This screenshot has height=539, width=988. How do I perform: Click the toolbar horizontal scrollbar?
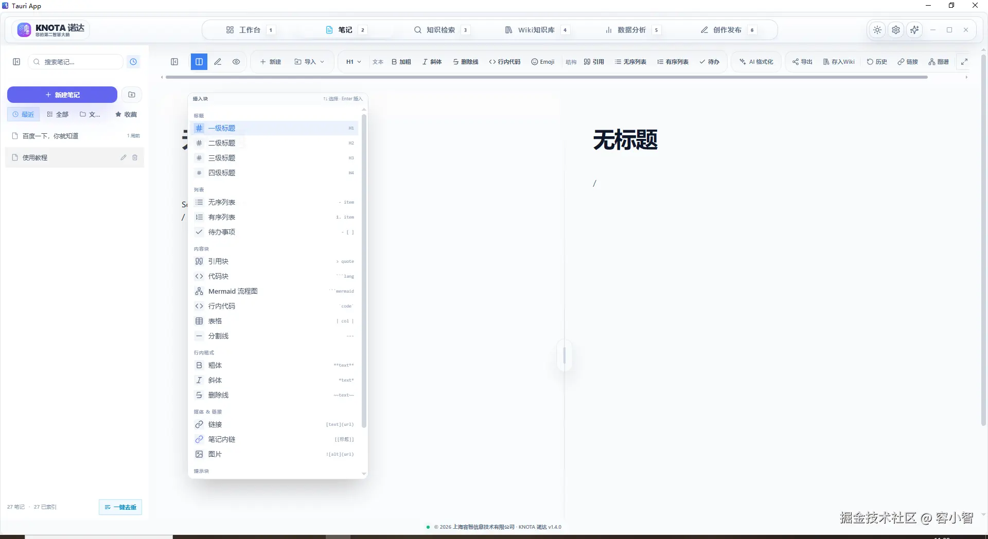pos(546,77)
